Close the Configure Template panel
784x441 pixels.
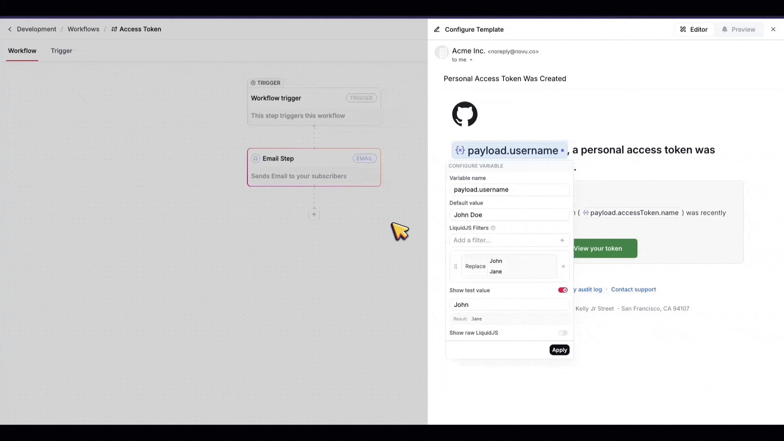773,29
